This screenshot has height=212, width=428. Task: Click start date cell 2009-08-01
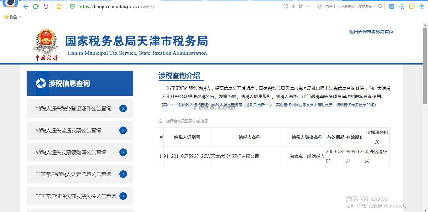click(335, 156)
